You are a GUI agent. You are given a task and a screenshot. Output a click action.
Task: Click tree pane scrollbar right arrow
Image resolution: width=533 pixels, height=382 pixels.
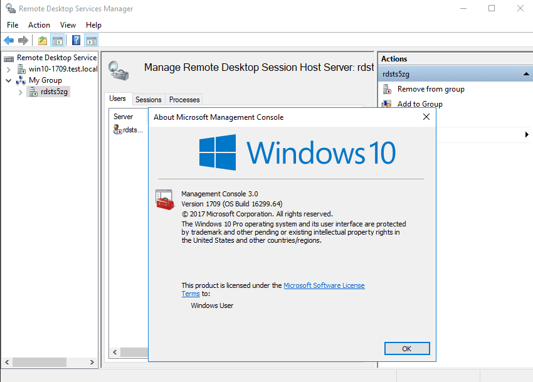click(92, 363)
